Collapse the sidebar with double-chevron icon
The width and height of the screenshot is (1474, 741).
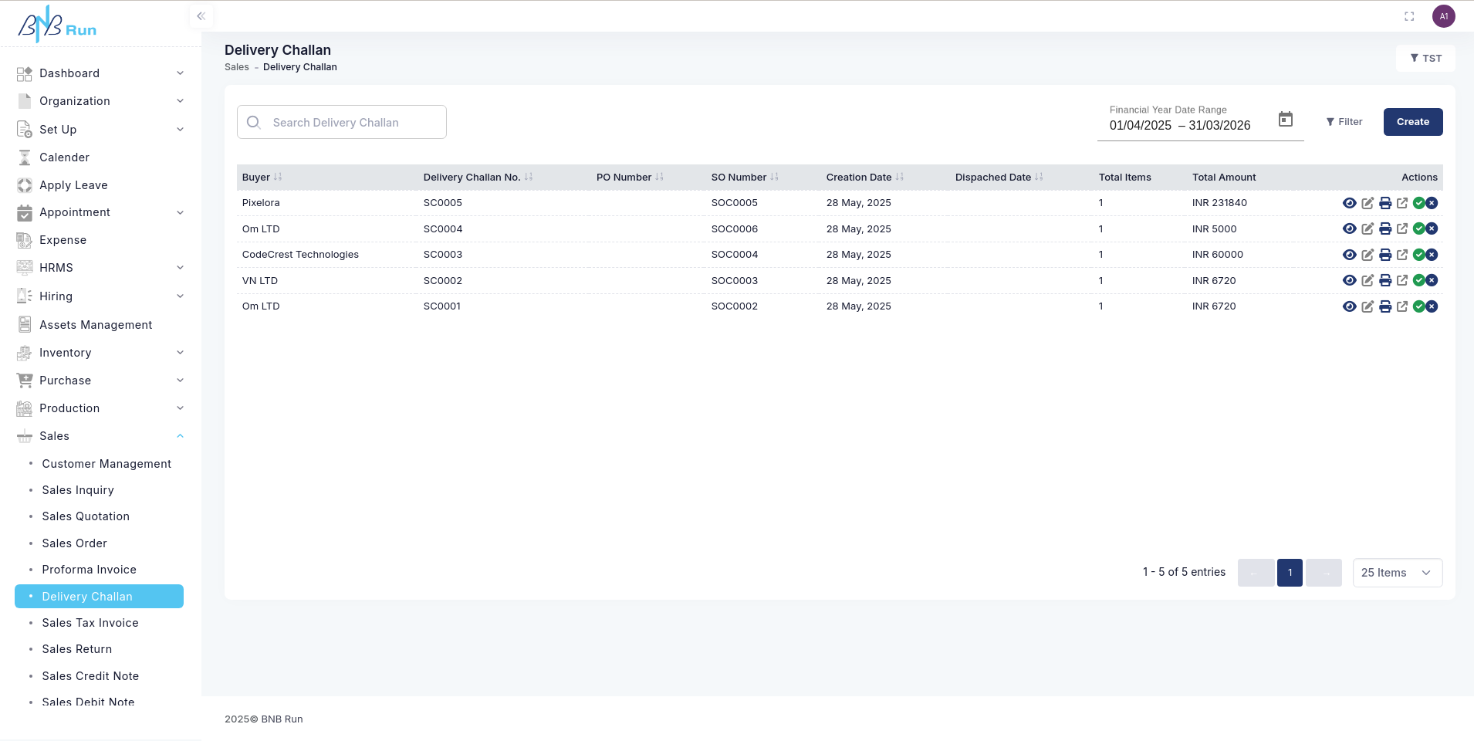pyautogui.click(x=201, y=16)
